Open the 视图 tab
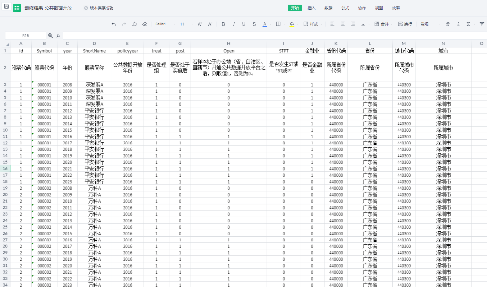Viewport: 487px width, 287px height. [379, 8]
